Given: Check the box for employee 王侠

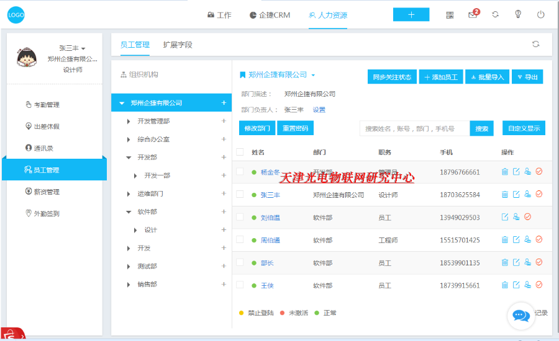Looking at the screenshot, I should click(x=240, y=285).
